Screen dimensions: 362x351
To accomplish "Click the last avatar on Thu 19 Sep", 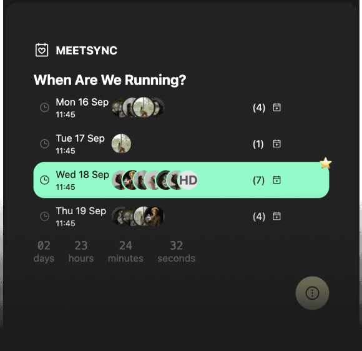I will coord(154,216).
